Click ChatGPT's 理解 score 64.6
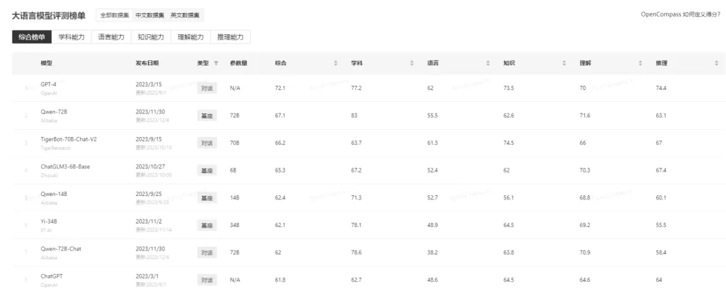 (x=585, y=280)
